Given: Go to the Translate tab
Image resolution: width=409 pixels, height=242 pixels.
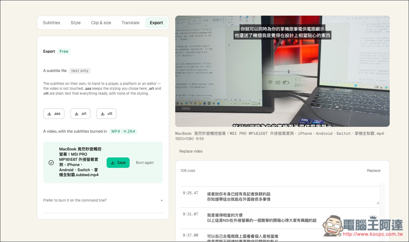Looking at the screenshot, I should coord(131,23).
